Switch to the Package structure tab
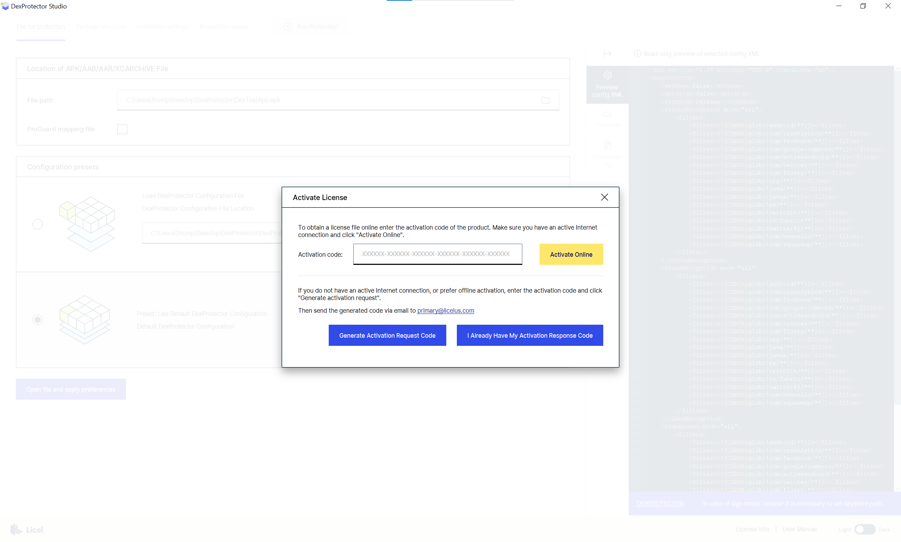 coord(101,27)
